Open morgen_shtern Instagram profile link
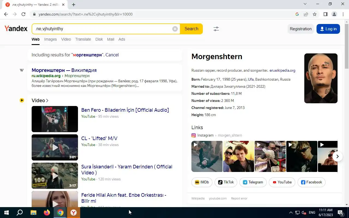 point(230,135)
